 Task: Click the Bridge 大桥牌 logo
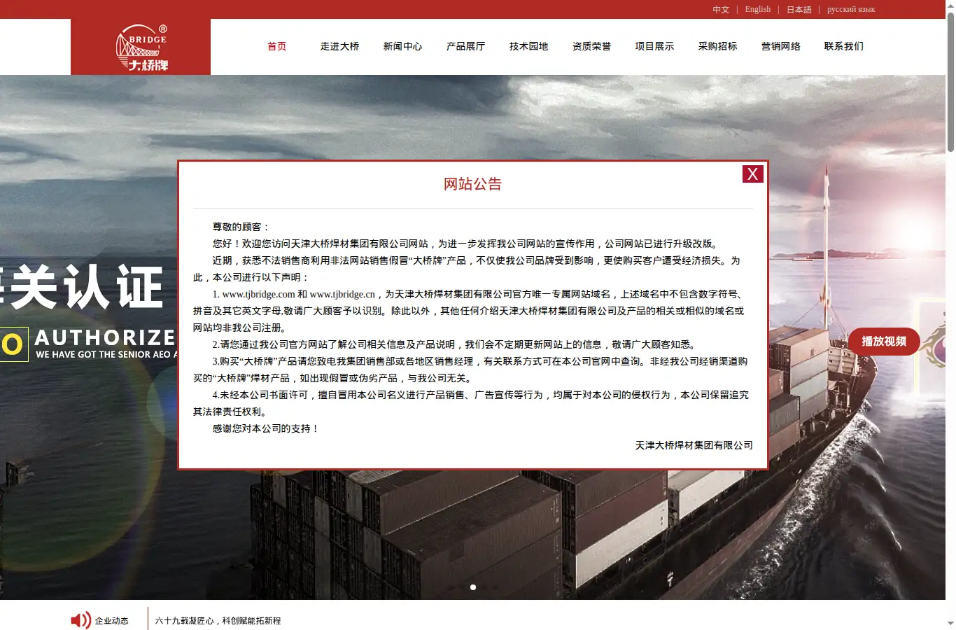[142, 48]
